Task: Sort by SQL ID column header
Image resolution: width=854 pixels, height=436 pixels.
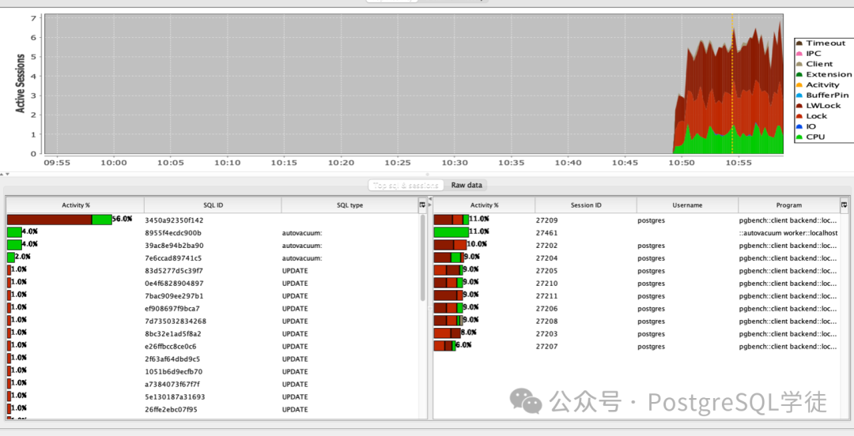Action: (x=213, y=205)
